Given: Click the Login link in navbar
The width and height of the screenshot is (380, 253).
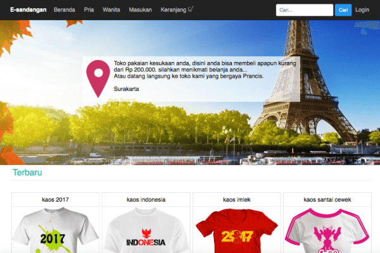Looking at the screenshot, I should 362,10.
